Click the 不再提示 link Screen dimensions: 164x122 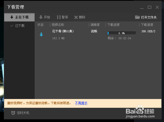(81, 103)
